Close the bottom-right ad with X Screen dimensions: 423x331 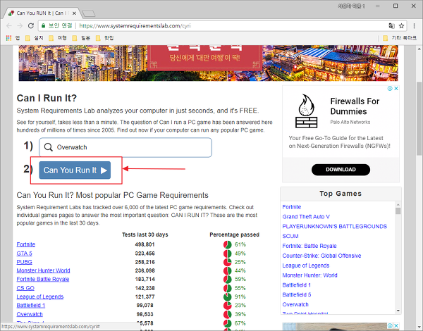[396, 325]
